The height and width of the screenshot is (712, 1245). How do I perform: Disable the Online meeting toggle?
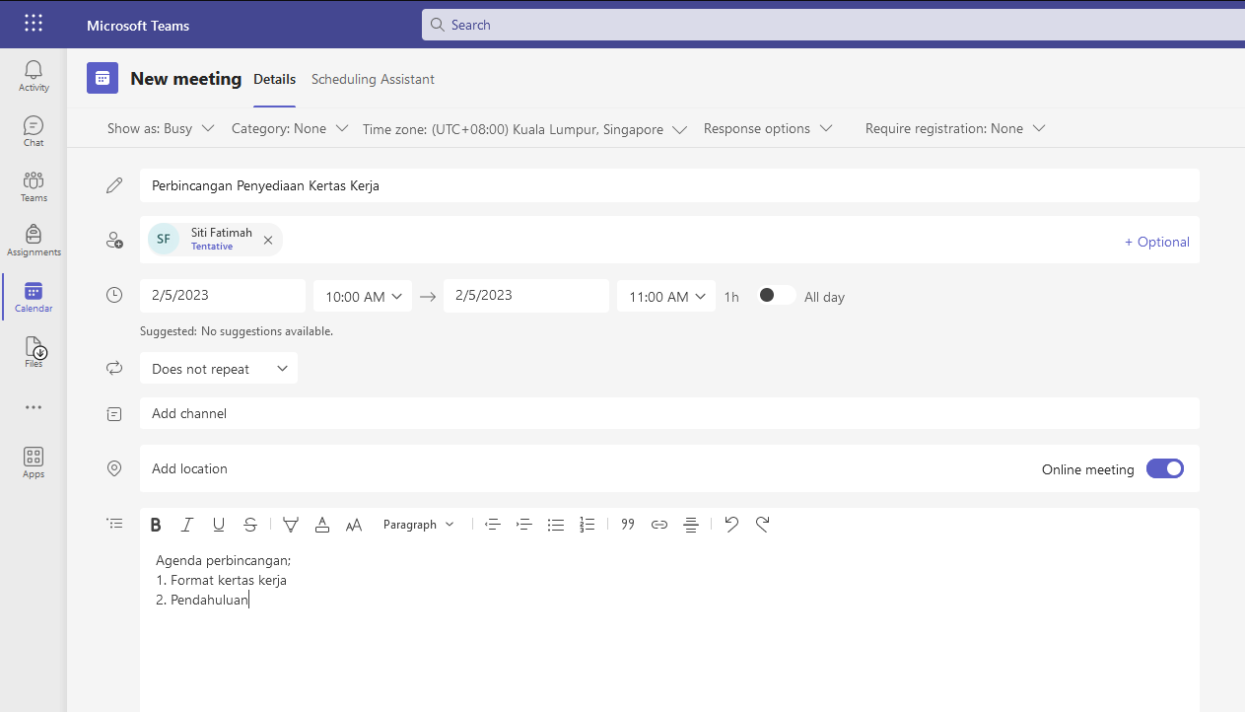click(1164, 469)
